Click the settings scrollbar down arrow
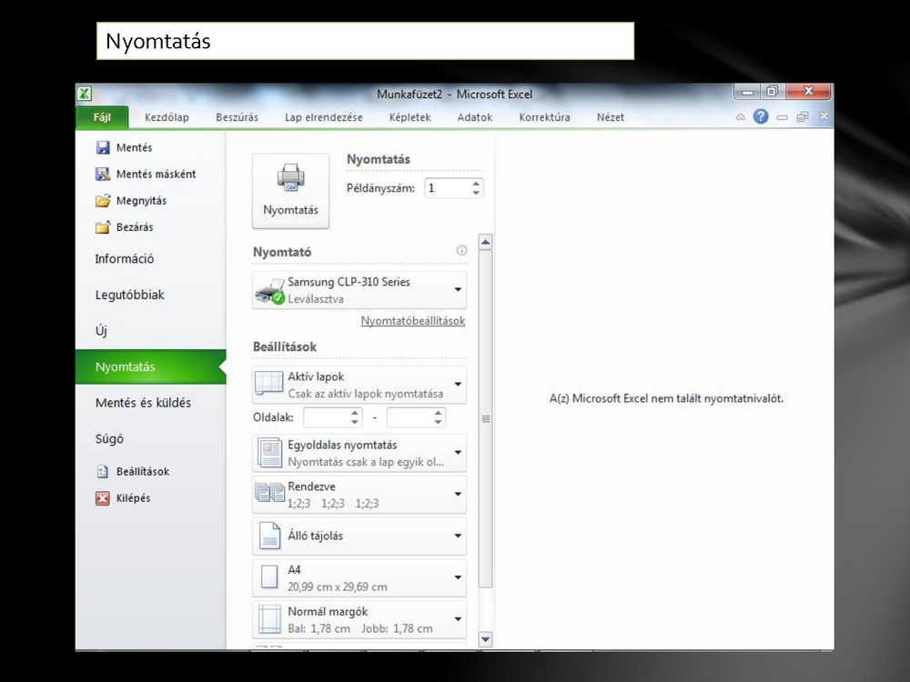Image resolution: width=910 pixels, height=682 pixels. pos(486,639)
